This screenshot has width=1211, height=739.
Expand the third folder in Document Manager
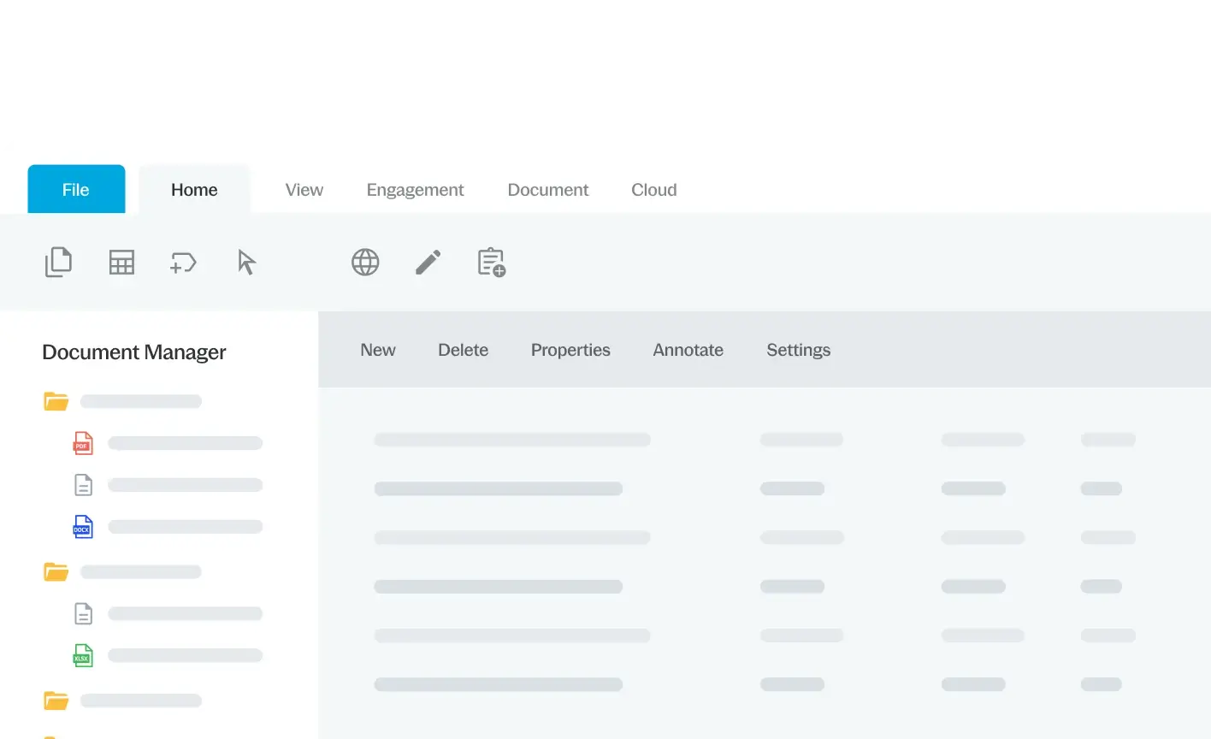click(x=56, y=701)
